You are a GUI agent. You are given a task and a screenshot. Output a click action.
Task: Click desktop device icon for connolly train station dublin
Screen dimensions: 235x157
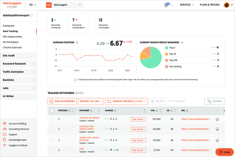click(x=217, y=129)
